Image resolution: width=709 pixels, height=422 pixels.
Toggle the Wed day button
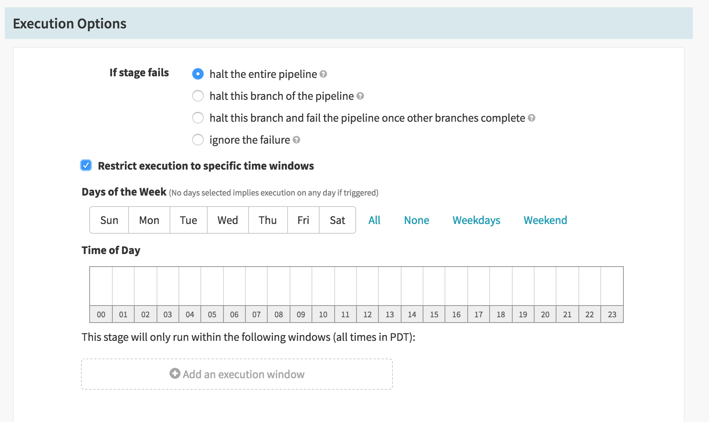pos(228,220)
